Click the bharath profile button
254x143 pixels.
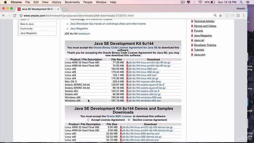[x=241, y=8]
